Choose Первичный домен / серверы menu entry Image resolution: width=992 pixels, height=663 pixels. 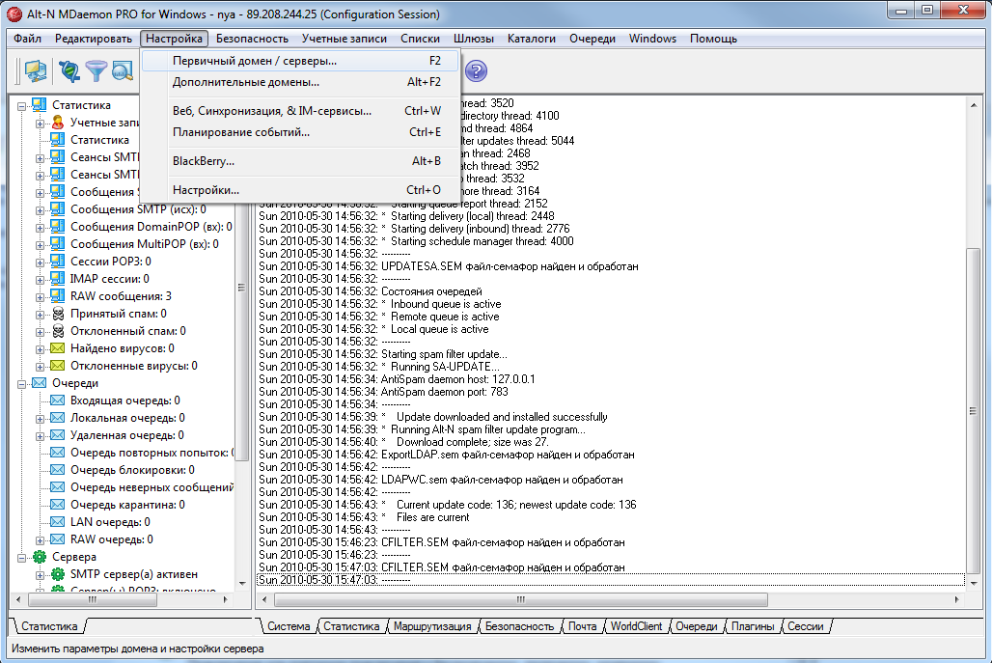pyautogui.click(x=300, y=61)
